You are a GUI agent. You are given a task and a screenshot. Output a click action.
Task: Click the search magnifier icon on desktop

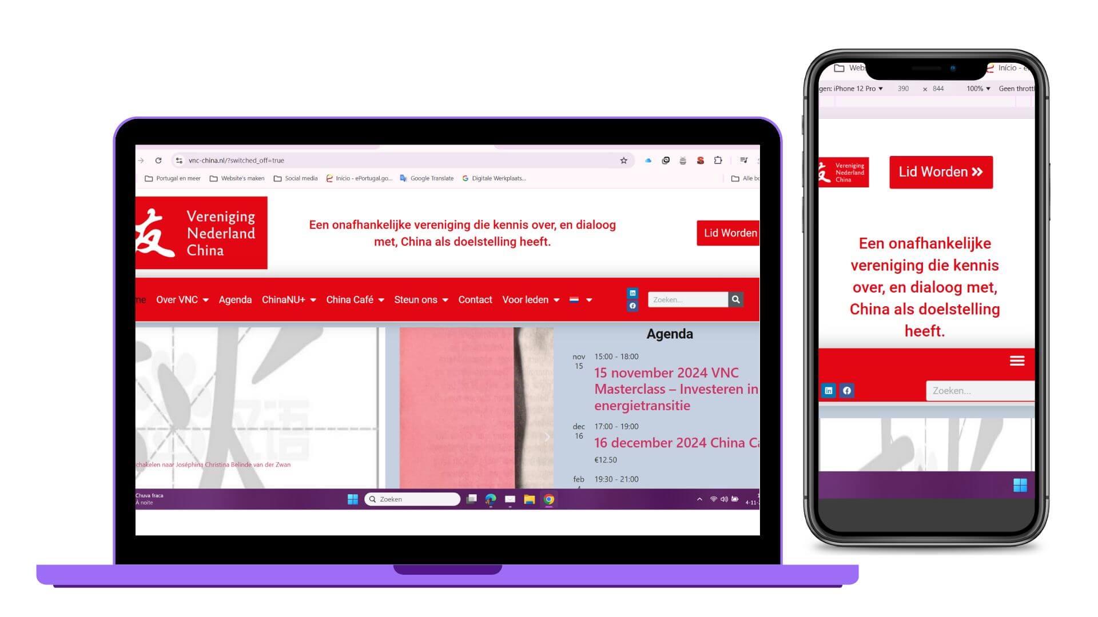tap(735, 300)
